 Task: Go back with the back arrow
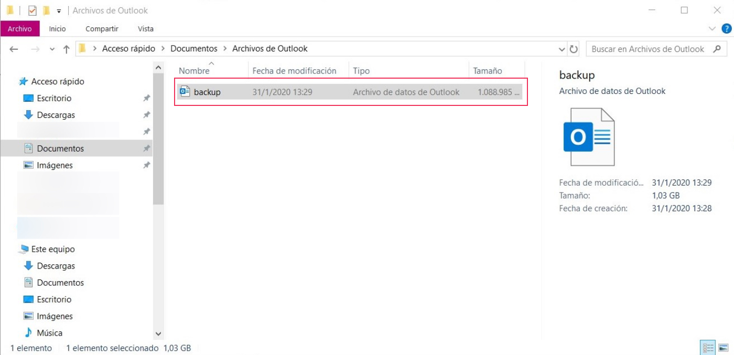point(14,49)
